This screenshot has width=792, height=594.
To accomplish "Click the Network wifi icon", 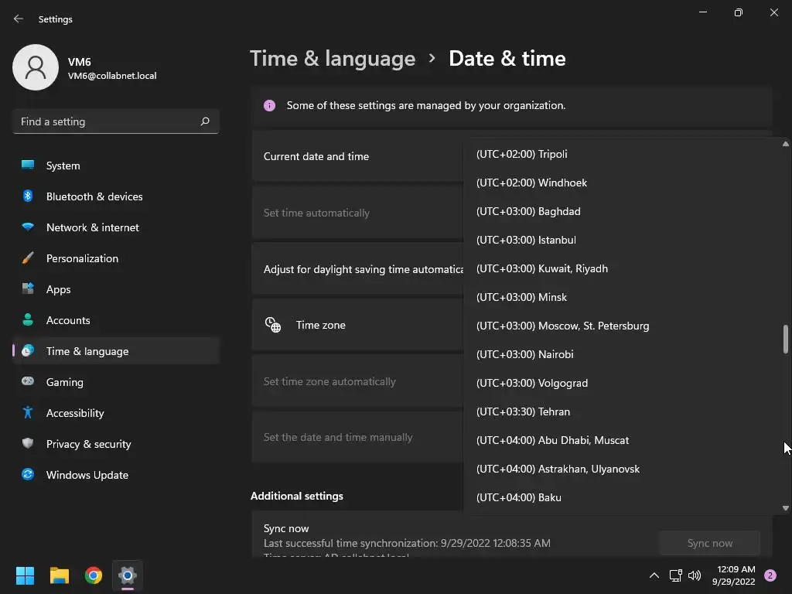I will [x=28, y=227].
